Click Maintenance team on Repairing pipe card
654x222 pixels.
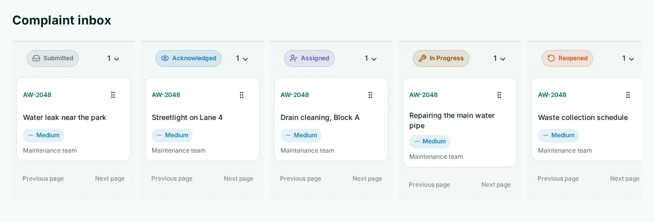pos(436,157)
